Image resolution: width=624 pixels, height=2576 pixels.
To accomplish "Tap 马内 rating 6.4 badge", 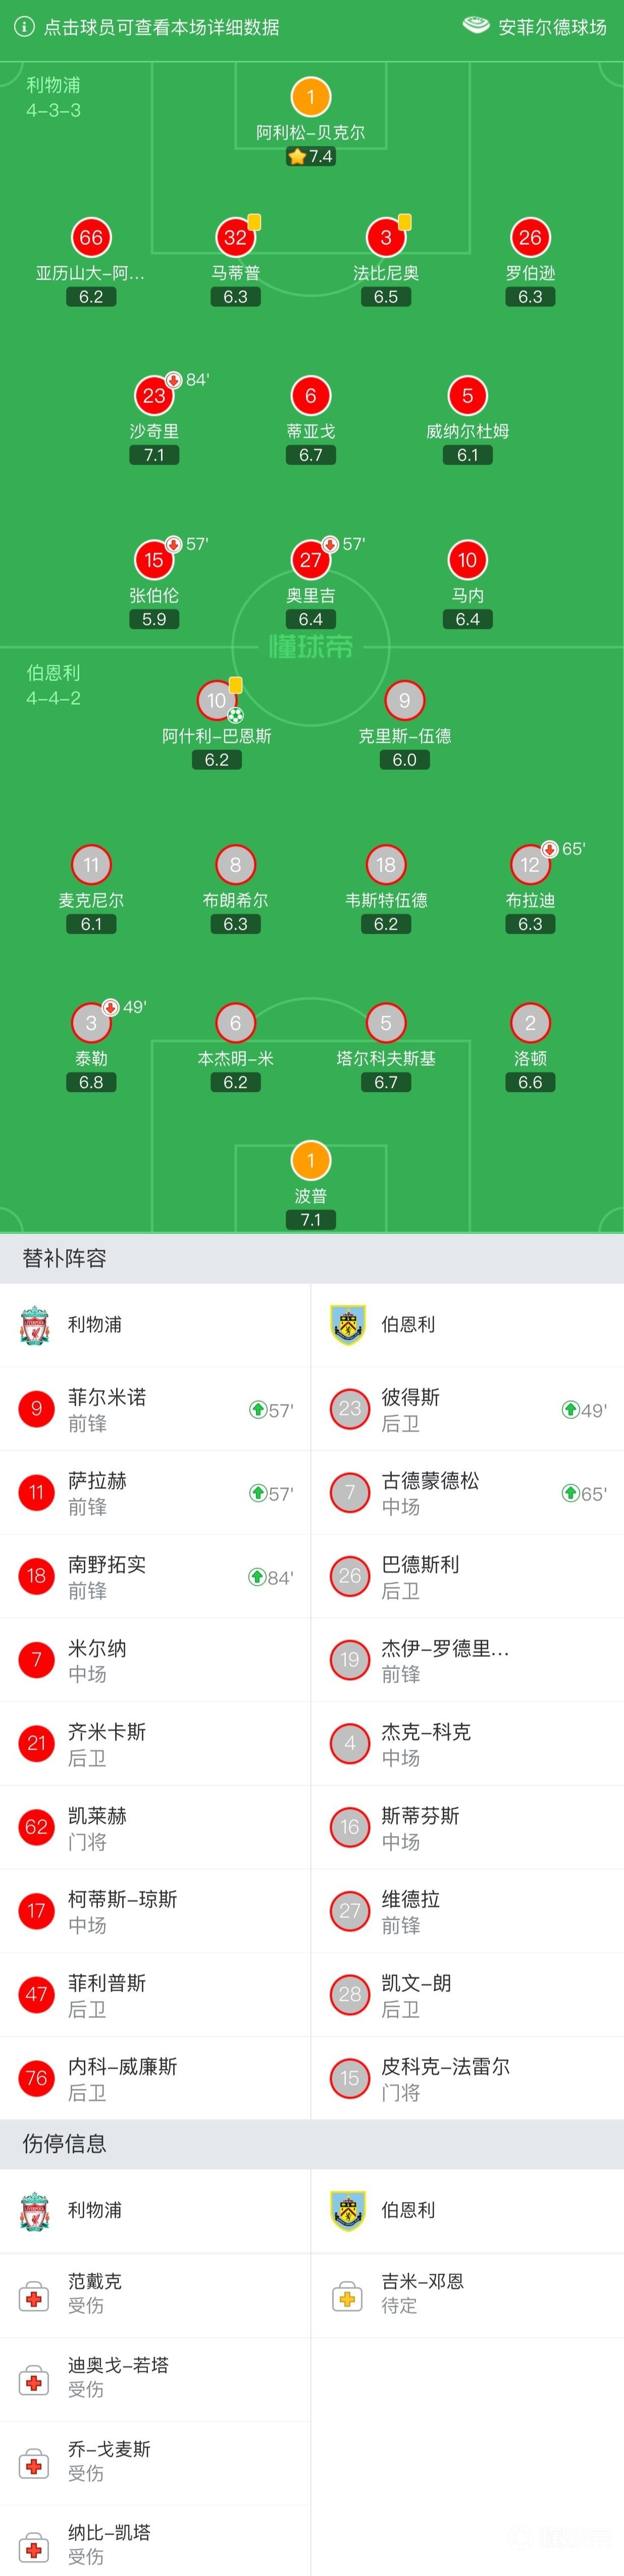I will coord(467,619).
